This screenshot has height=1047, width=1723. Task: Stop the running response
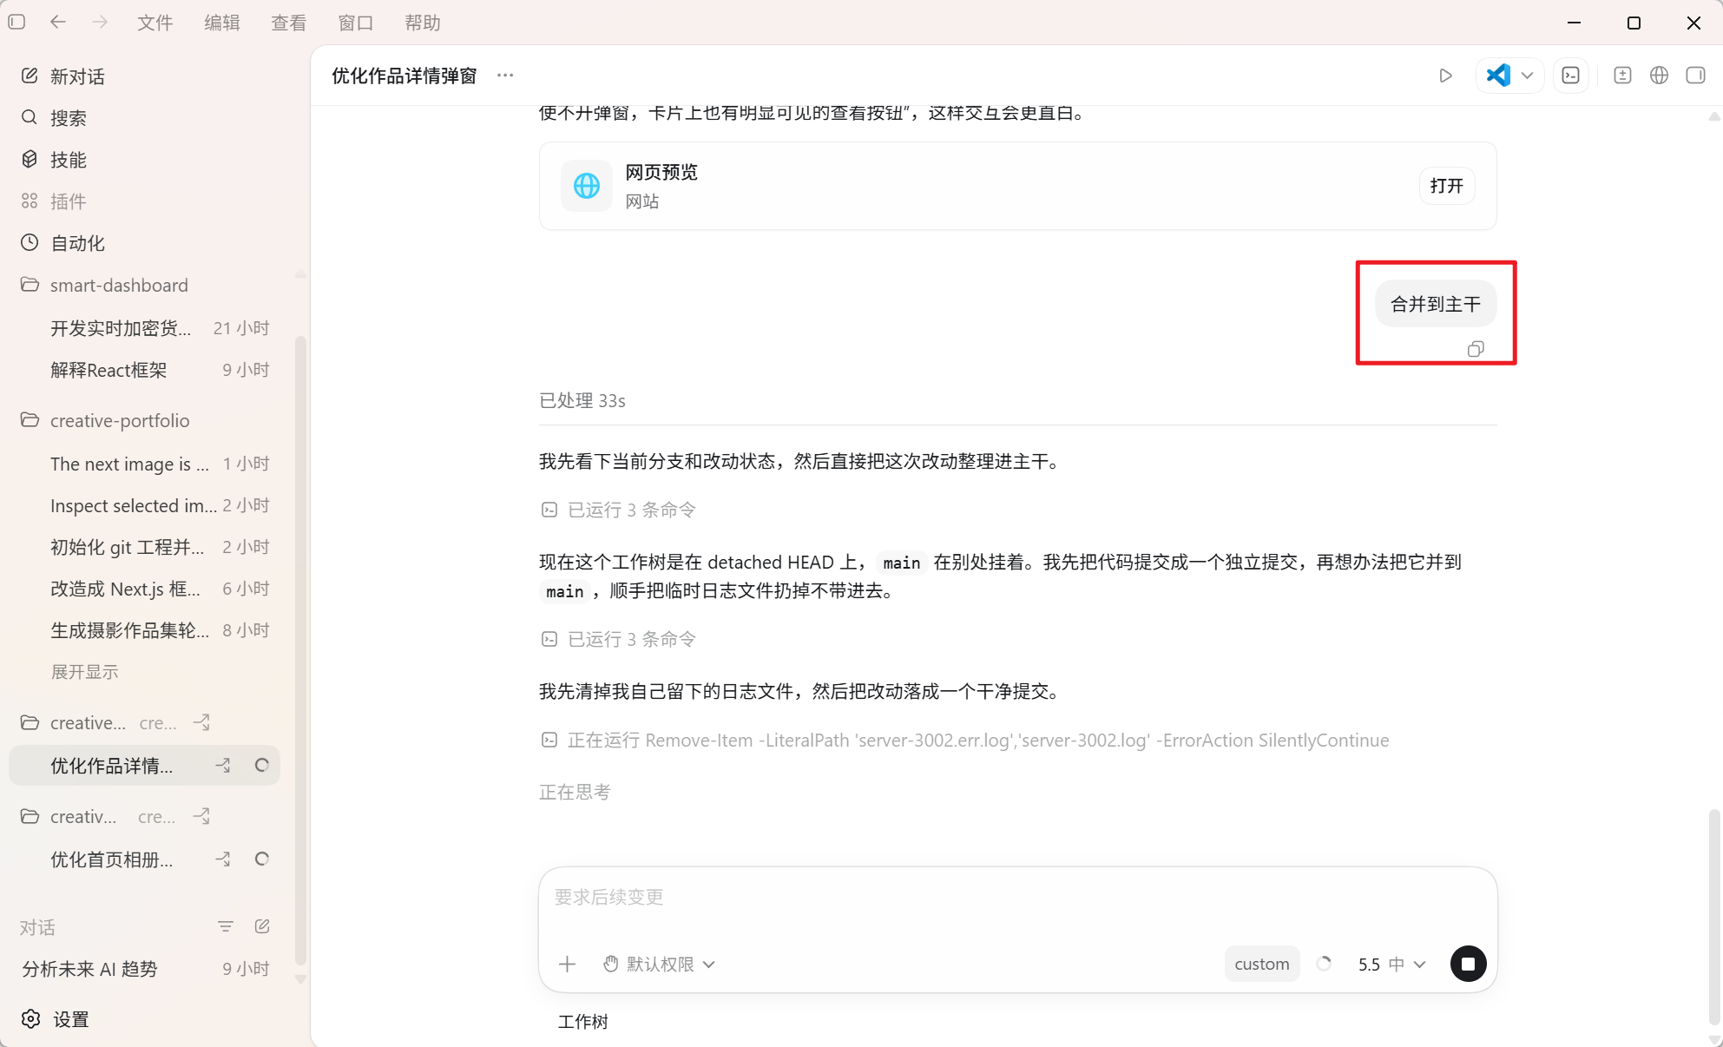pyautogui.click(x=1468, y=965)
